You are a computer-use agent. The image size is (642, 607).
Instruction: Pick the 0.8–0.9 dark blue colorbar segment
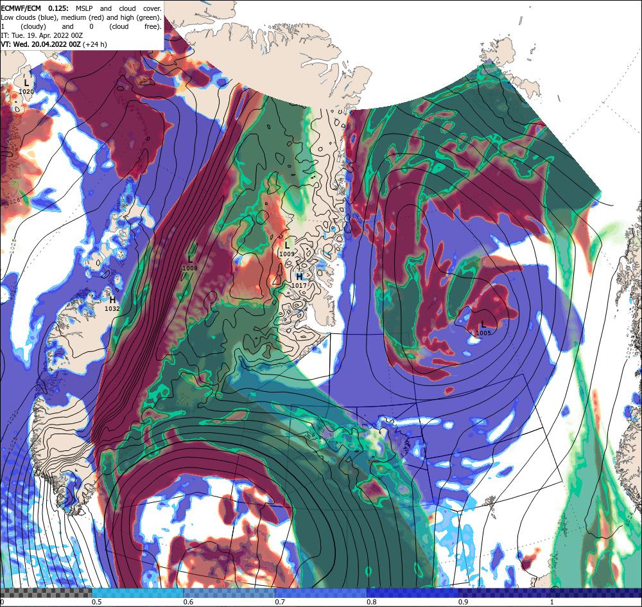pyautogui.click(x=413, y=593)
